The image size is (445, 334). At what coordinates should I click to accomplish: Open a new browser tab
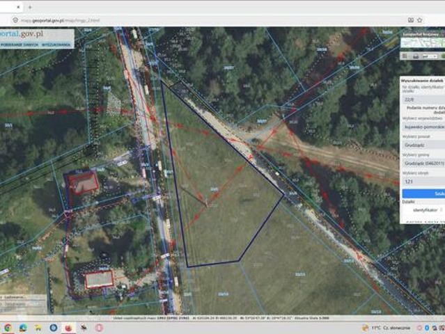[30, 8]
